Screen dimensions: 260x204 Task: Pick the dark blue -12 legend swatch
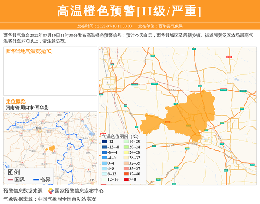click(x=104, y=142)
